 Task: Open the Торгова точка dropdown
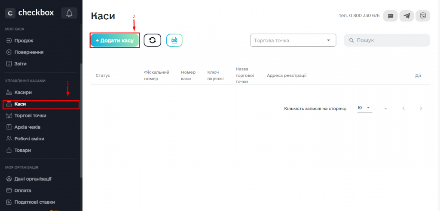tap(293, 40)
